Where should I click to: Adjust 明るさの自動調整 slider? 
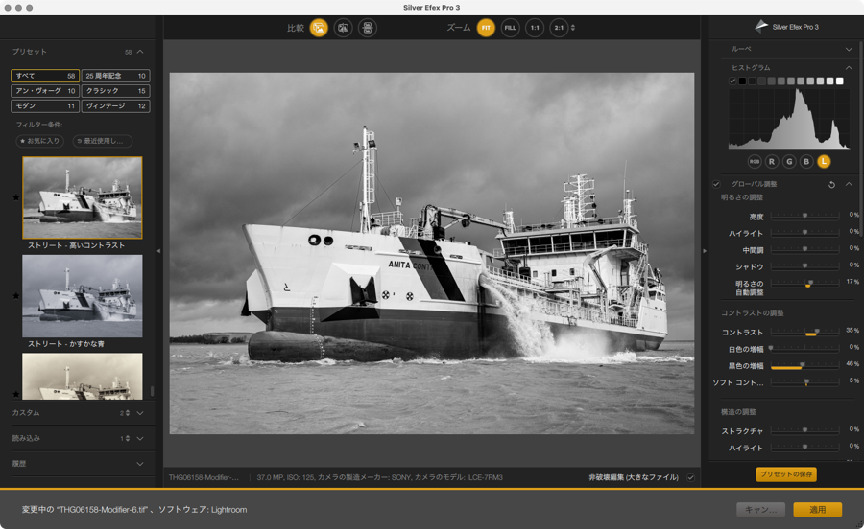804,284
